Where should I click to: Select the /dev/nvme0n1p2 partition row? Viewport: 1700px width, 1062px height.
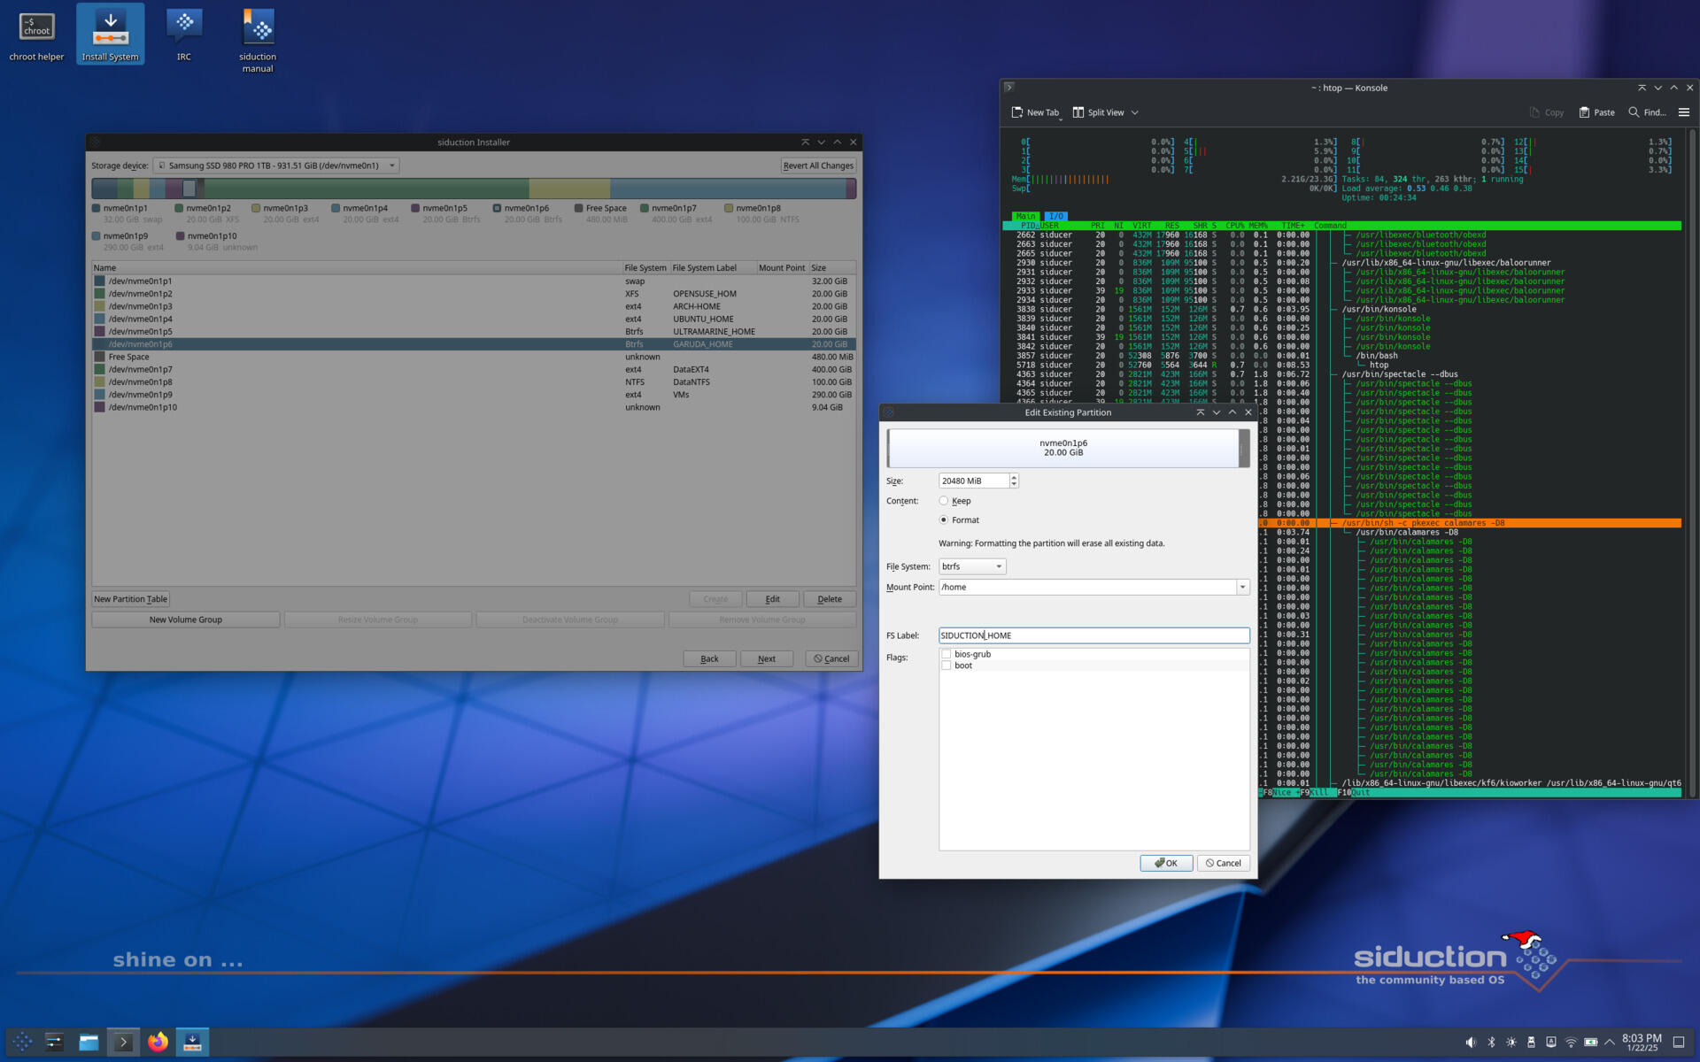(474, 294)
